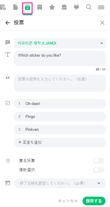Open the drive storage icon
This screenshot has width=110, height=207.
64,7
